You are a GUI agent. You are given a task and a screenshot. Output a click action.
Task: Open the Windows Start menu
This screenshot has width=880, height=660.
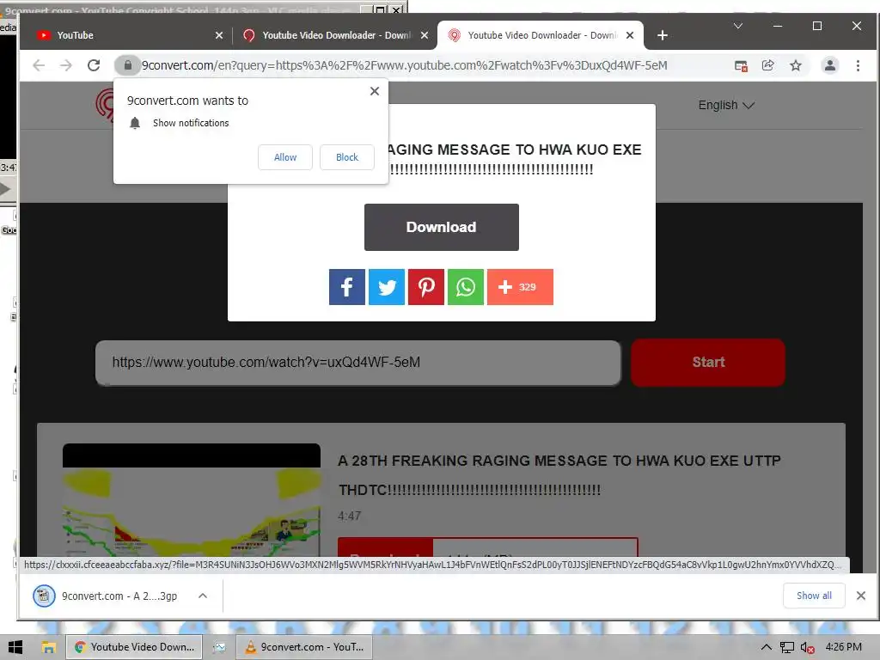[x=15, y=647]
